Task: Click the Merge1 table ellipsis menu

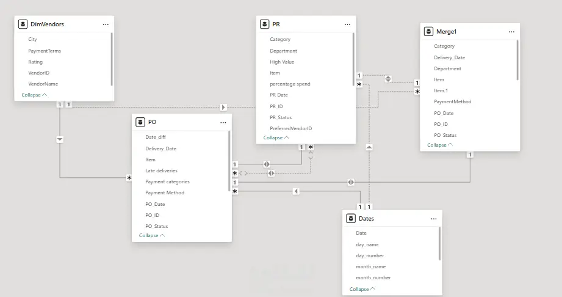Action: click(x=511, y=32)
